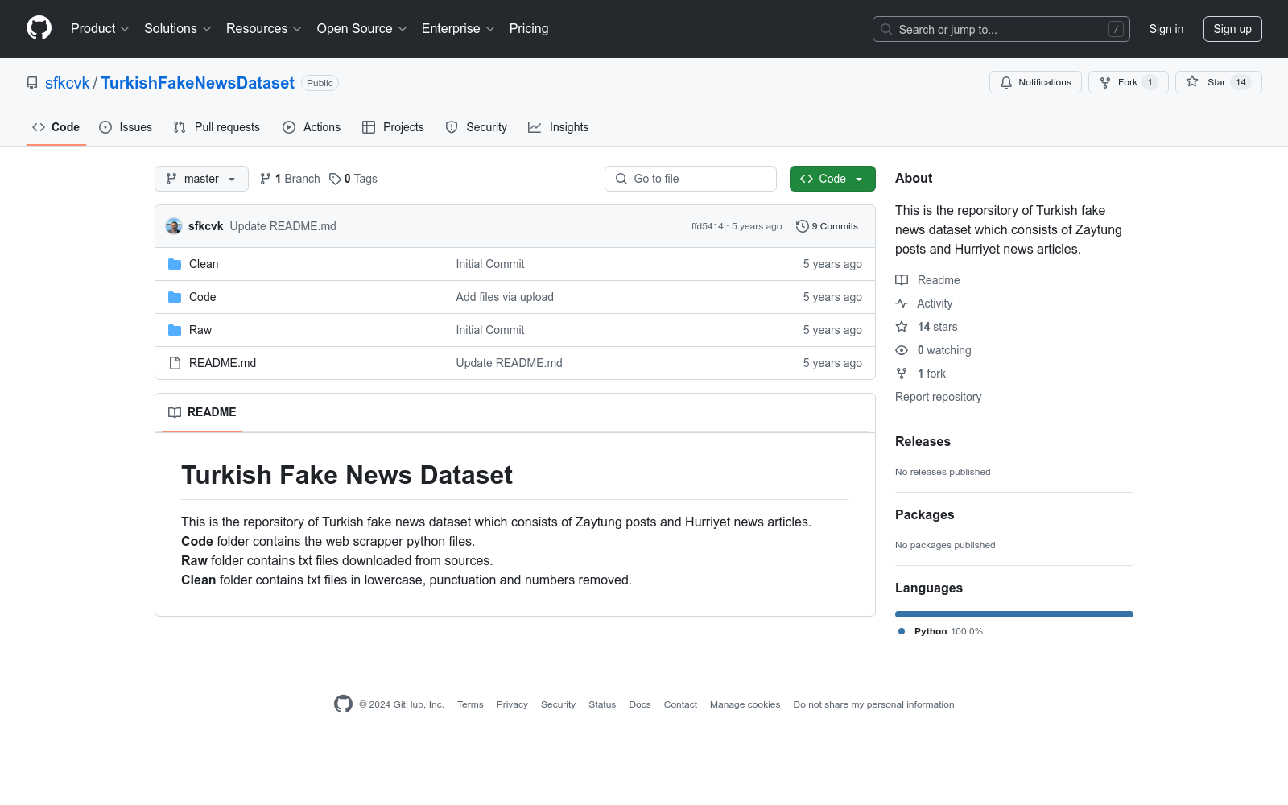Open the 'Add files via upload' commit message
Screen dimensions: 1288x805
pyautogui.click(x=505, y=297)
